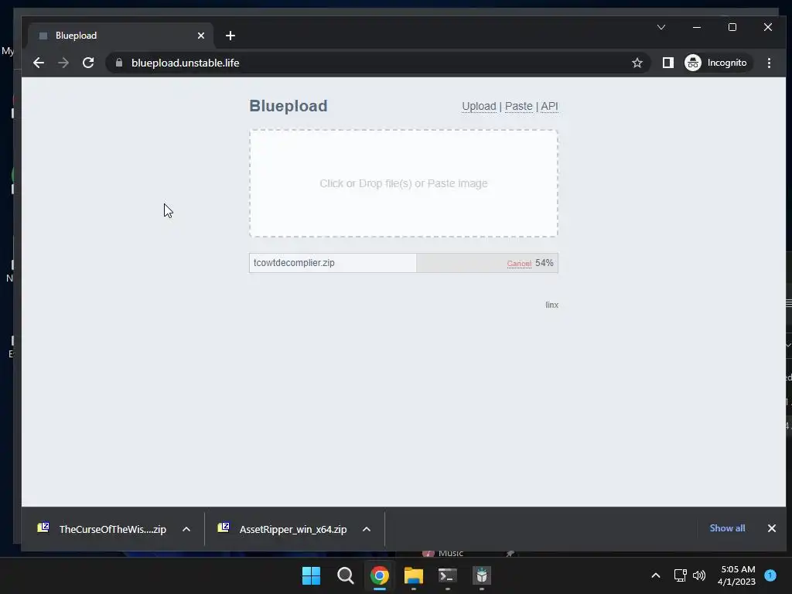Open the cube app icon on the taskbar
792x594 pixels.
(482, 575)
